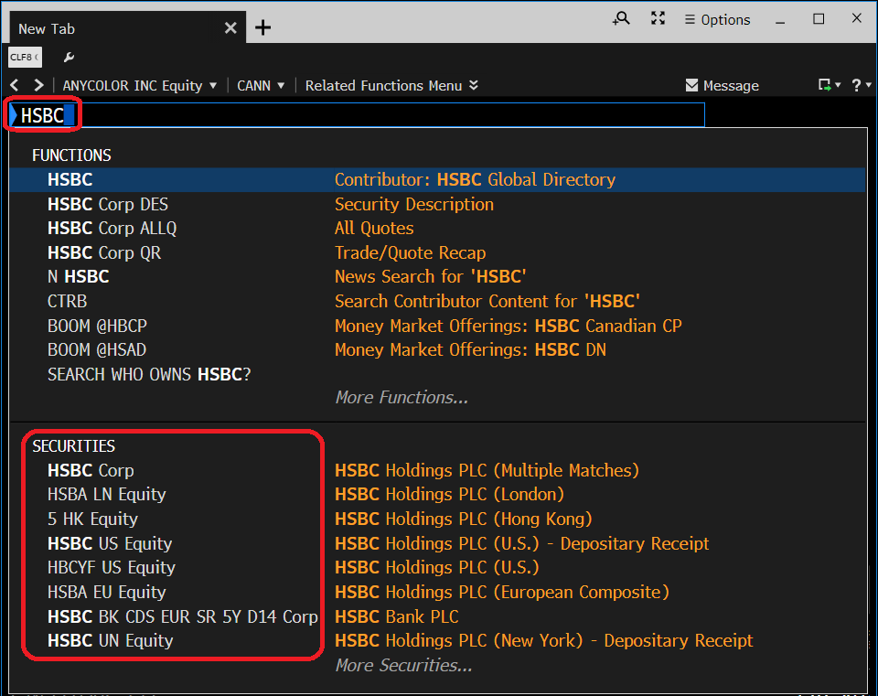Image resolution: width=878 pixels, height=696 pixels.
Task: Expand Related Functions Menu
Action: pos(391,86)
